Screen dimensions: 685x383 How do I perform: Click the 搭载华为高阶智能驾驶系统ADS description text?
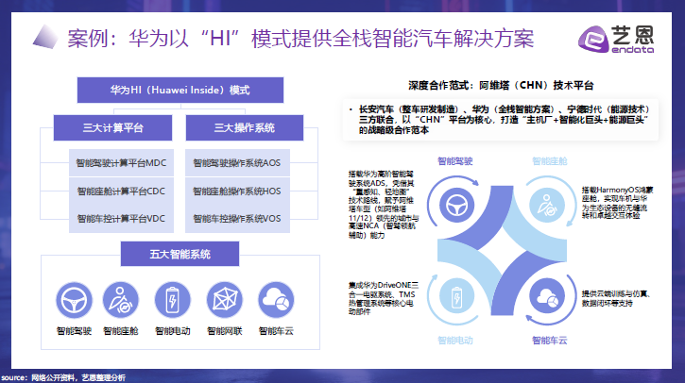(384, 205)
